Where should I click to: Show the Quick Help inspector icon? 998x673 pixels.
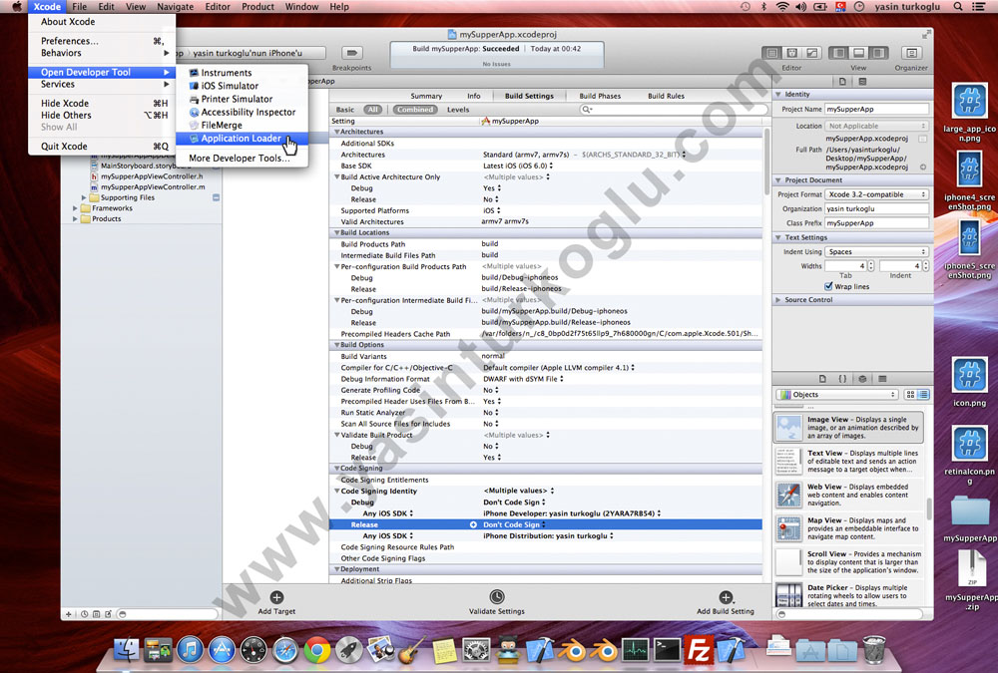tap(862, 82)
